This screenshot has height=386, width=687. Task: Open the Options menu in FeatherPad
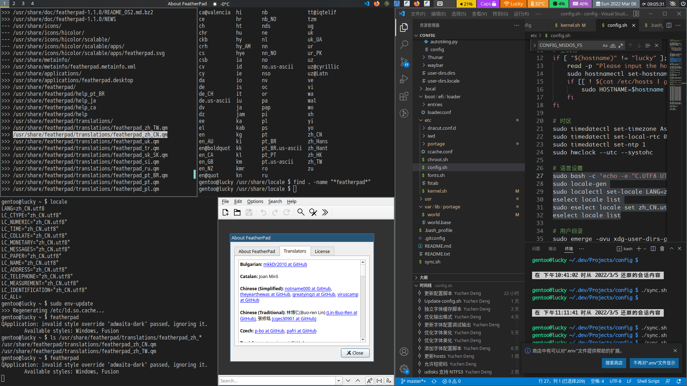255,201
